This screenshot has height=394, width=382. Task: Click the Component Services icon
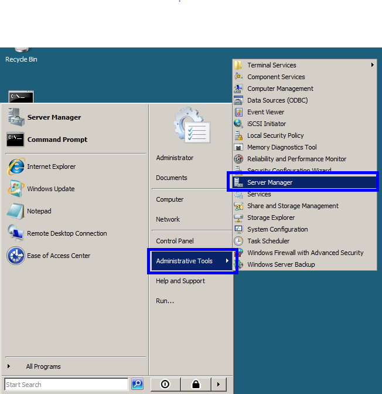click(238, 77)
